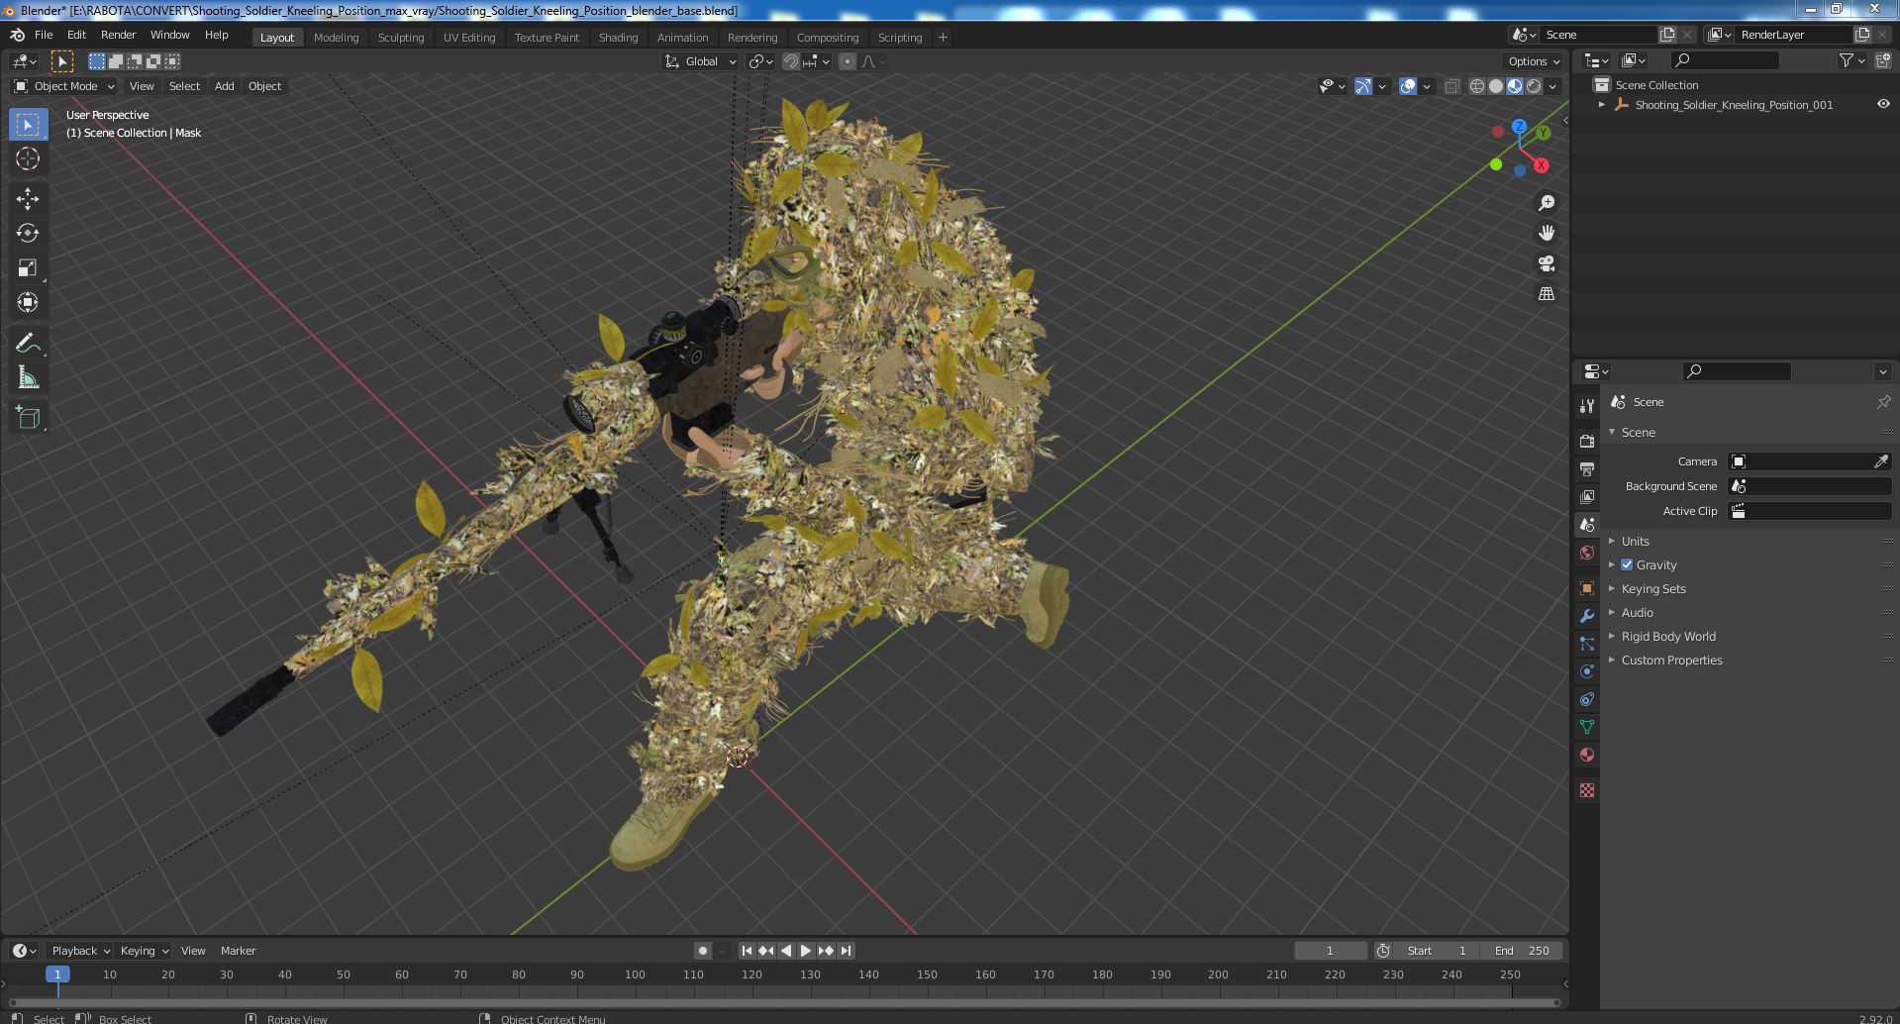The width and height of the screenshot is (1900, 1024).
Task: Open the Output properties tab
Action: coord(1587,468)
